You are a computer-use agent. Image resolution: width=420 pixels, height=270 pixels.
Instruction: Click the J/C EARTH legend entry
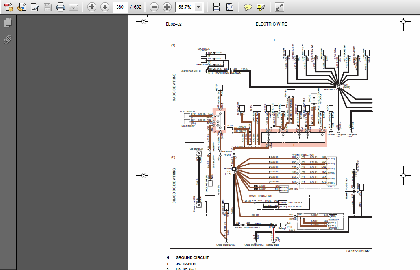[185, 264]
